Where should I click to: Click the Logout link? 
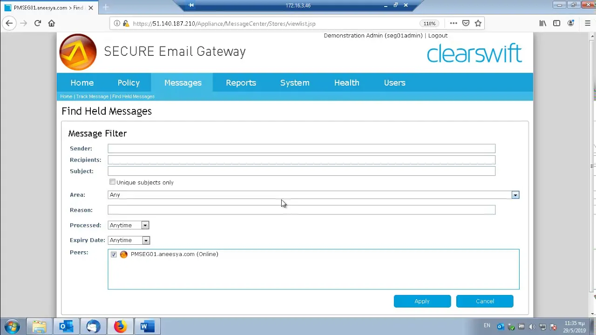pyautogui.click(x=438, y=35)
